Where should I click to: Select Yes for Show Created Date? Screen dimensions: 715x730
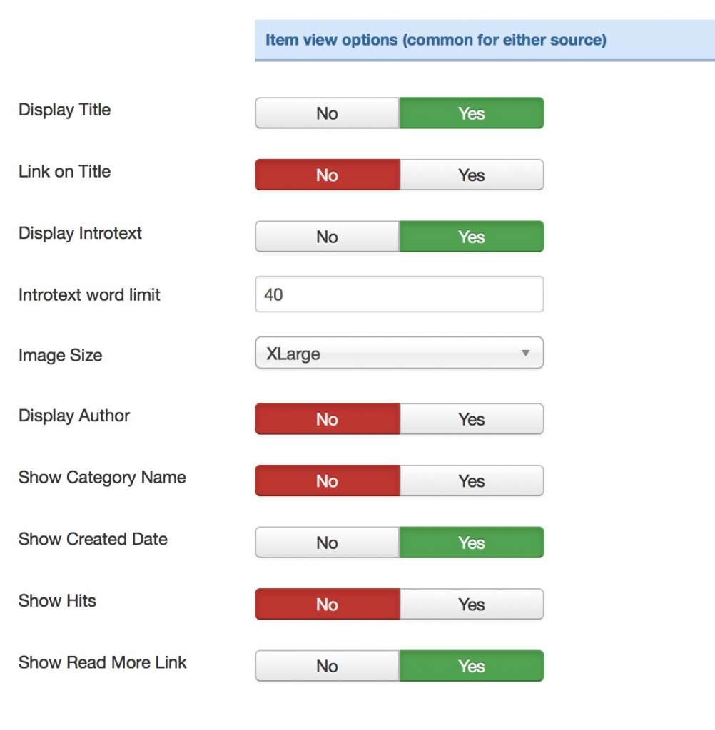click(471, 543)
